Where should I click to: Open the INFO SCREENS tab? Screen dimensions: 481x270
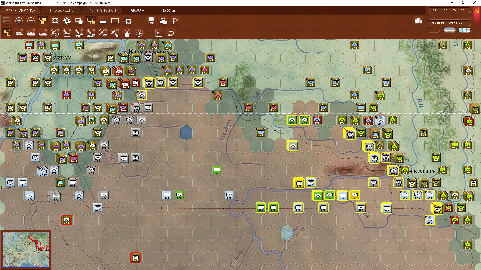(61, 10)
